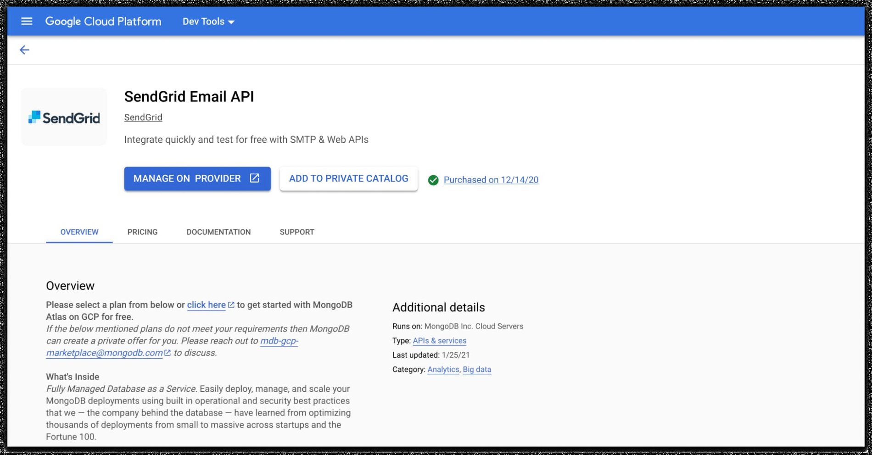
Task: Open the Purchased on 12/14/20 link
Action: pos(491,180)
